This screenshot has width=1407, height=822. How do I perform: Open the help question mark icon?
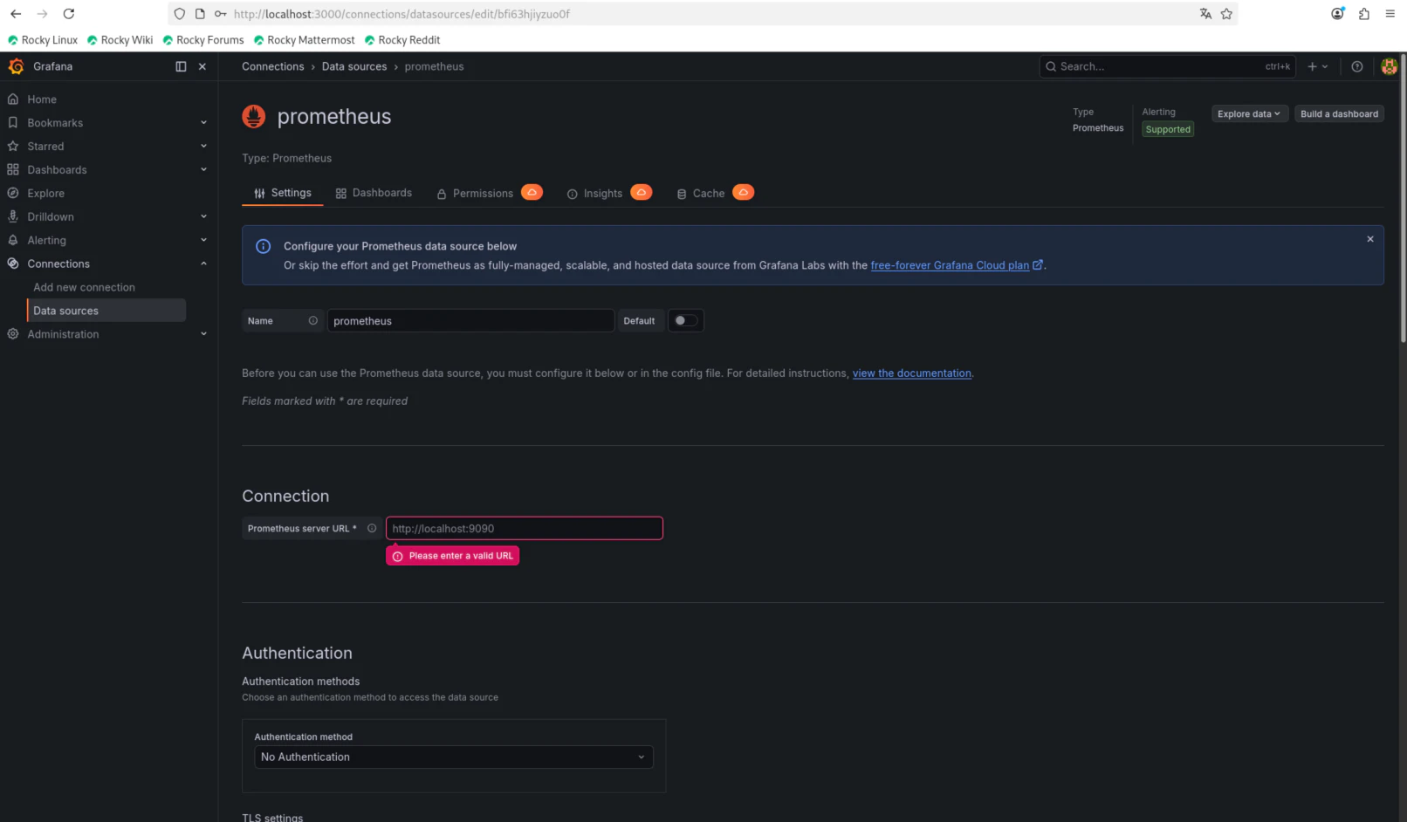pyautogui.click(x=1357, y=66)
